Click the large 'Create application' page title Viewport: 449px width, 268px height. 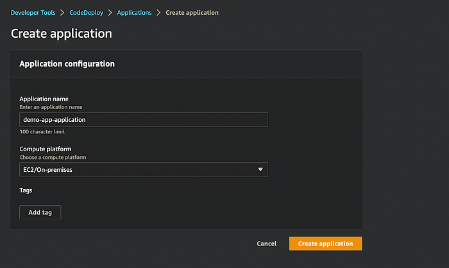[x=62, y=33]
